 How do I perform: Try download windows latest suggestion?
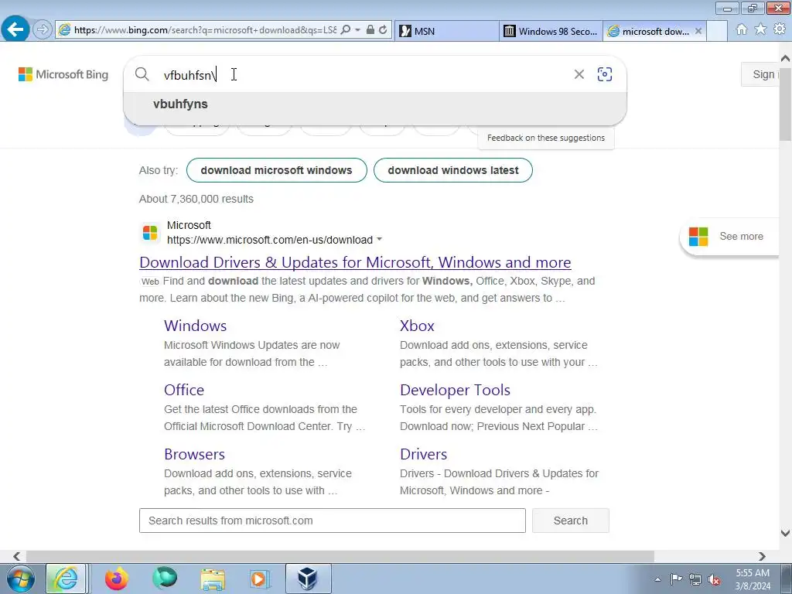point(453,170)
